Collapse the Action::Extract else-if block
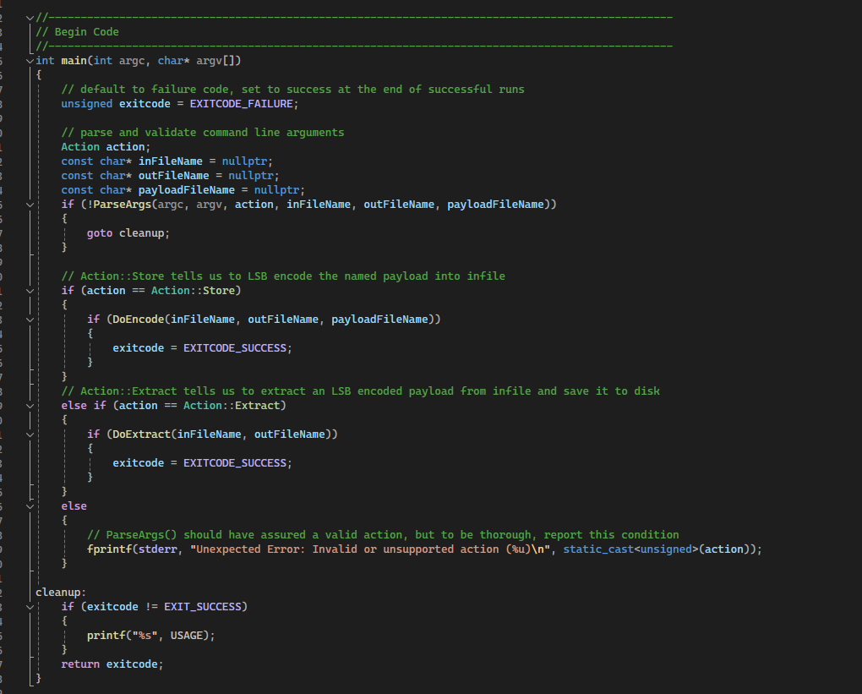This screenshot has height=694, width=862. 30,405
